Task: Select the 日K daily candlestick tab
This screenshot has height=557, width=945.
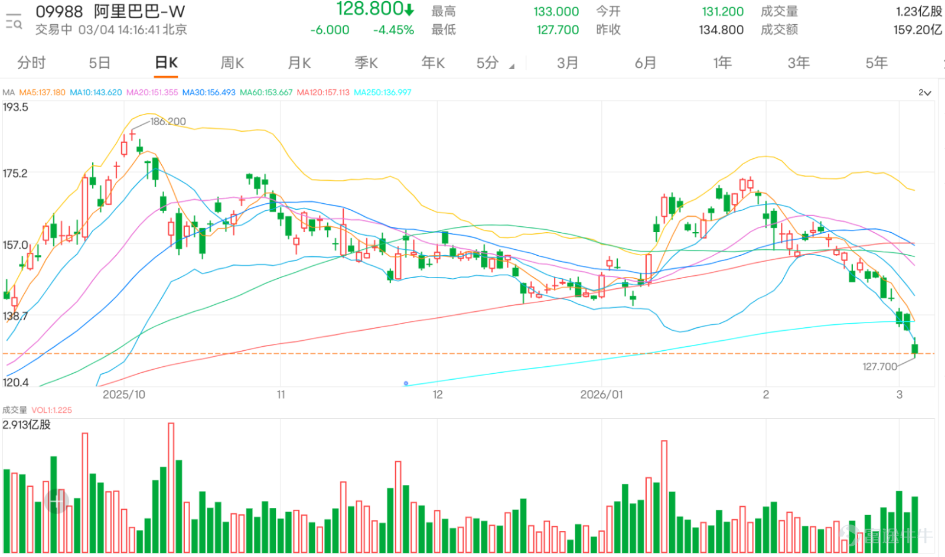Action: pyautogui.click(x=166, y=63)
